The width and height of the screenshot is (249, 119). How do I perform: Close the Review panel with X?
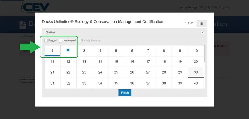pyautogui.click(x=203, y=33)
